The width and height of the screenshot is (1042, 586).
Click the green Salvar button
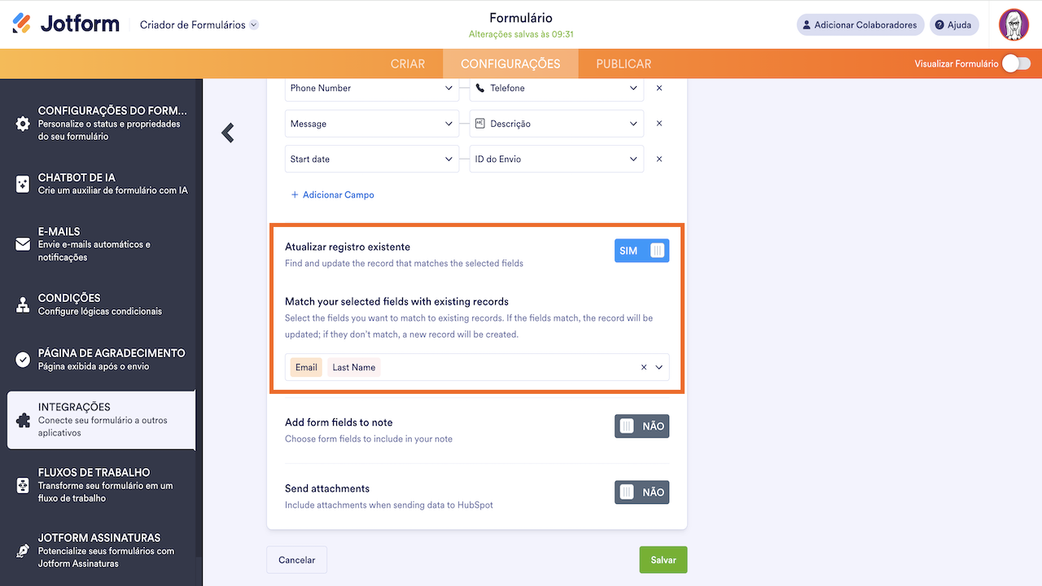point(663,560)
